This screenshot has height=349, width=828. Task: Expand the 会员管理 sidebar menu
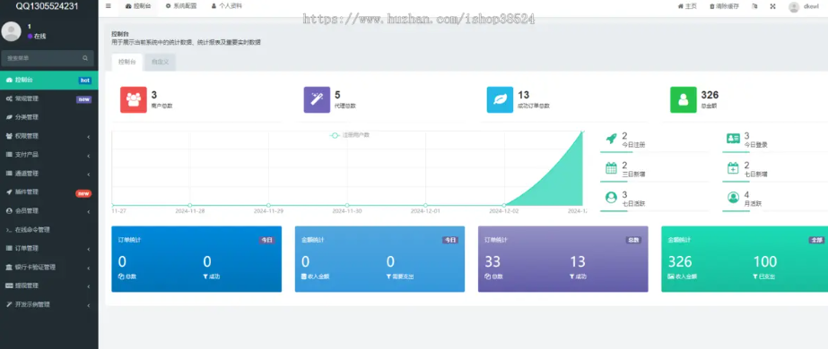(x=49, y=210)
